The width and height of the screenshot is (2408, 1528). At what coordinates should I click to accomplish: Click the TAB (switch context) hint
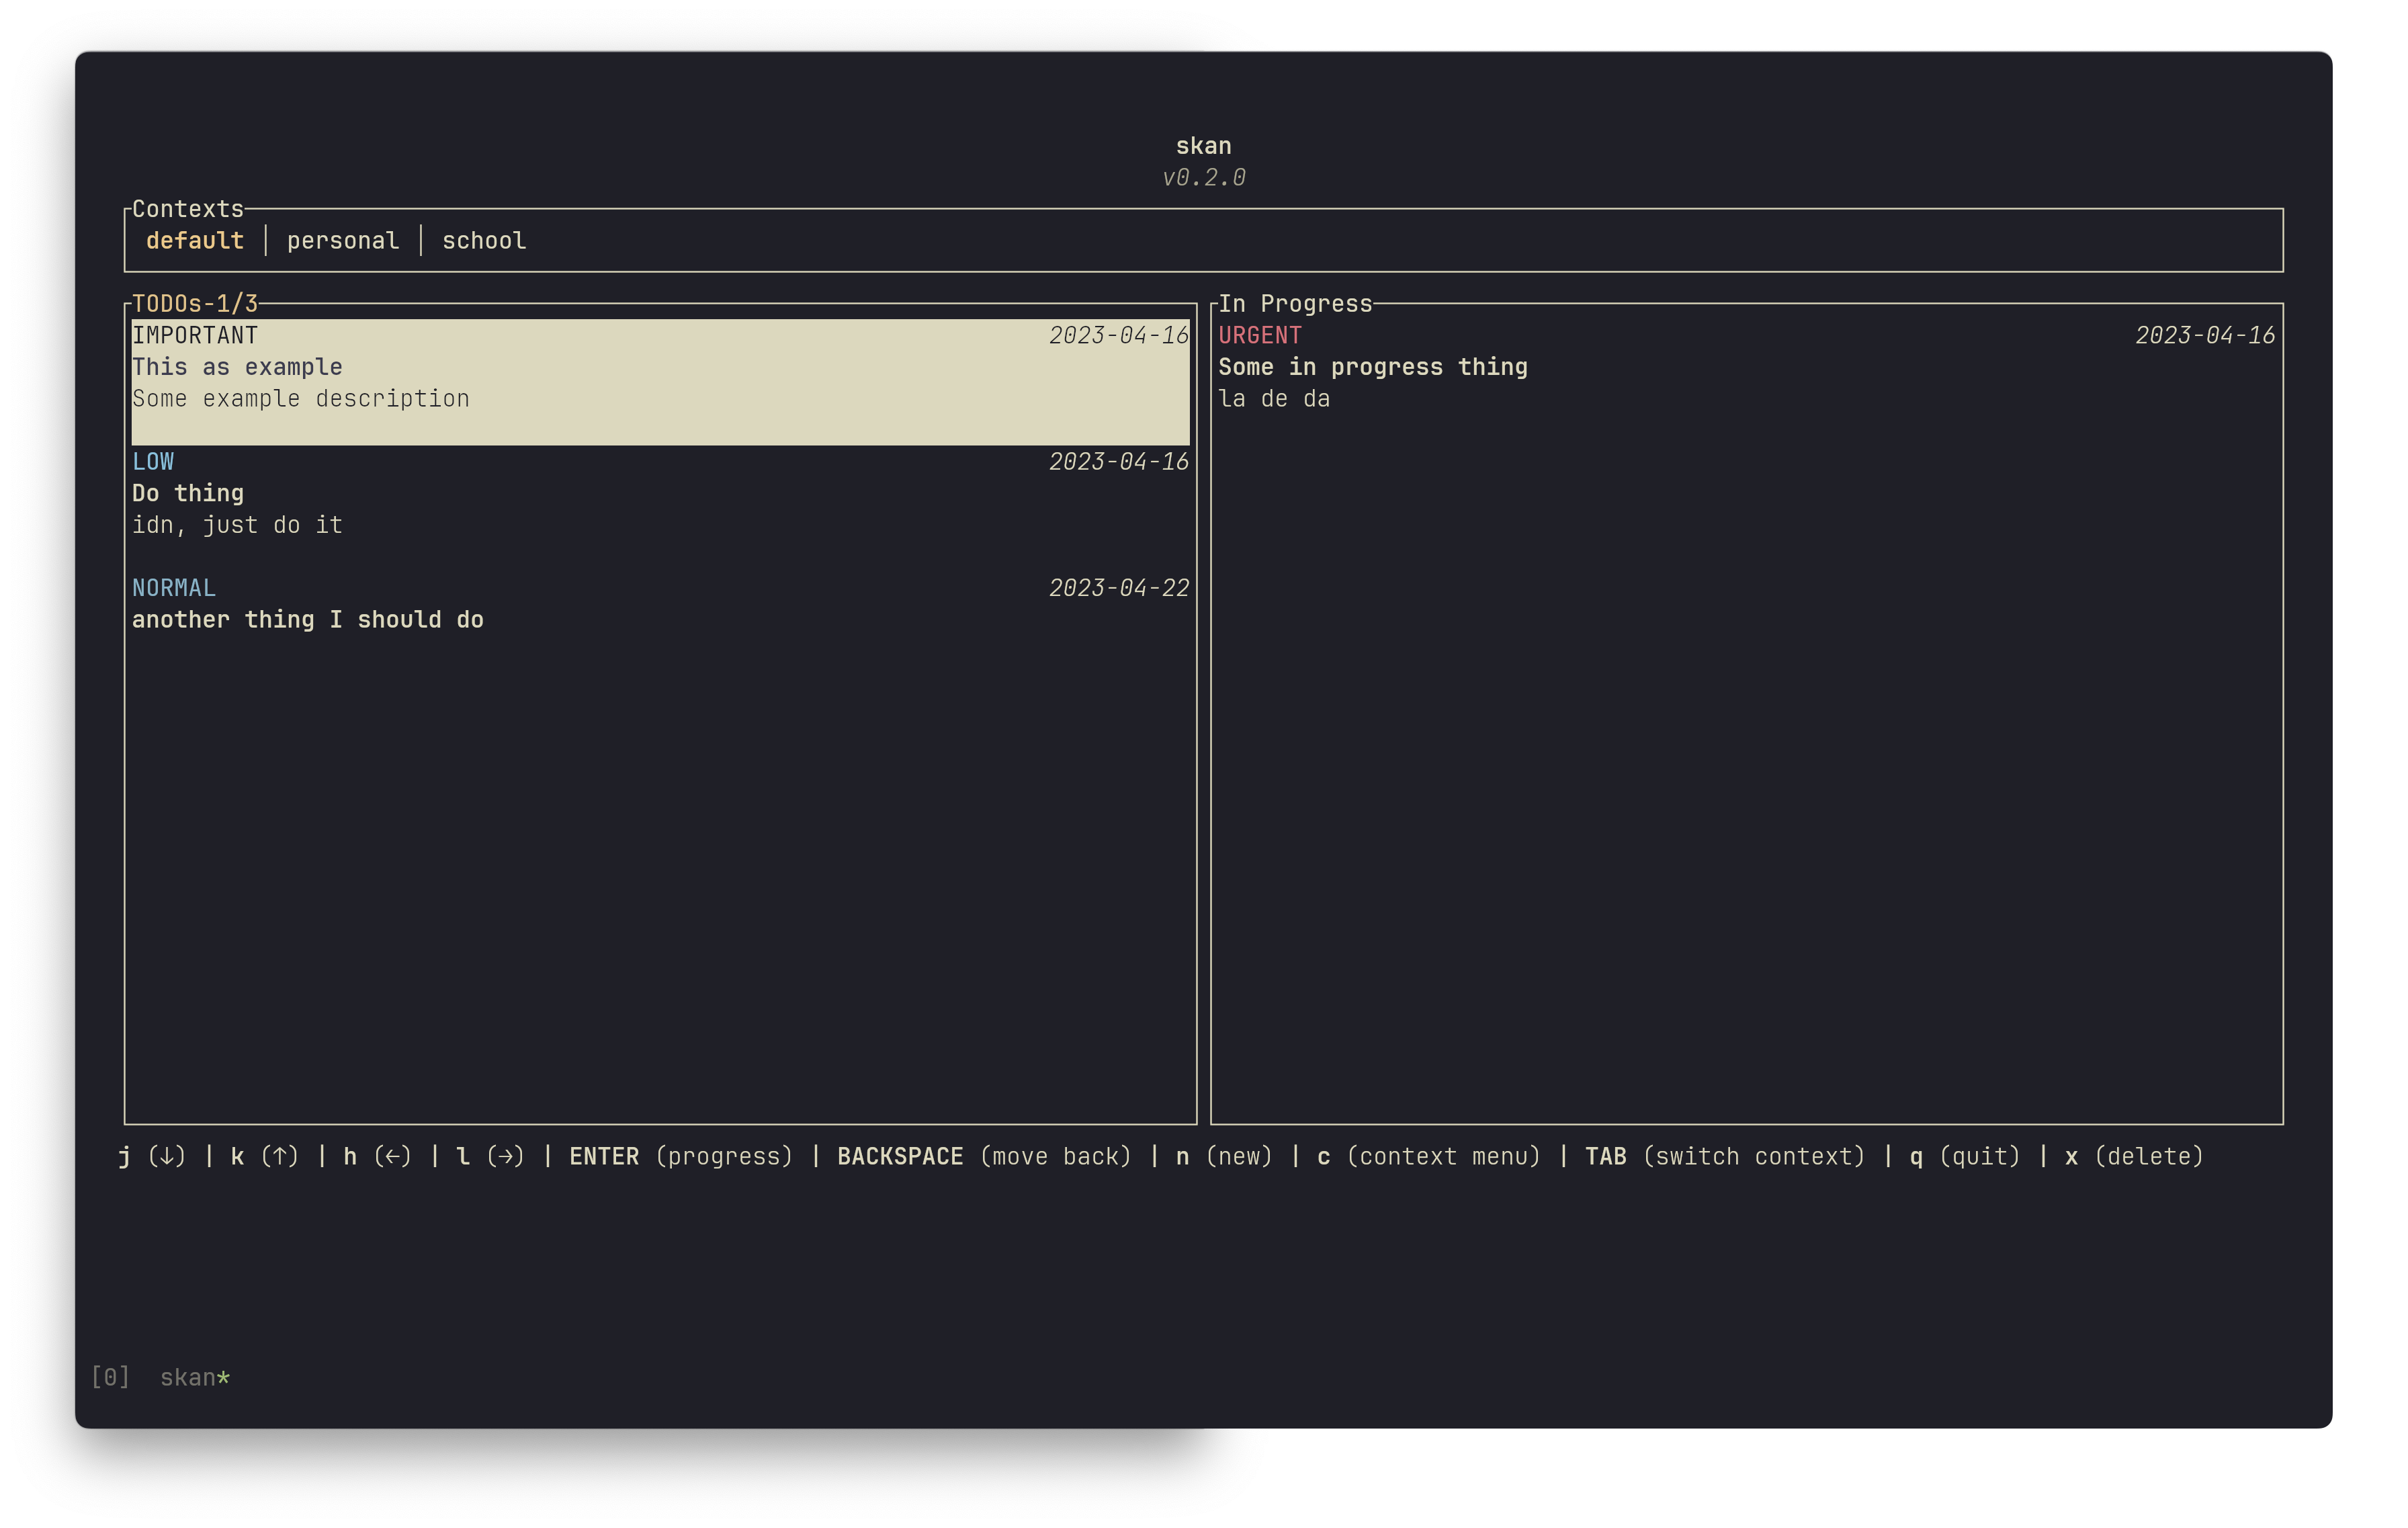coord(1726,1157)
